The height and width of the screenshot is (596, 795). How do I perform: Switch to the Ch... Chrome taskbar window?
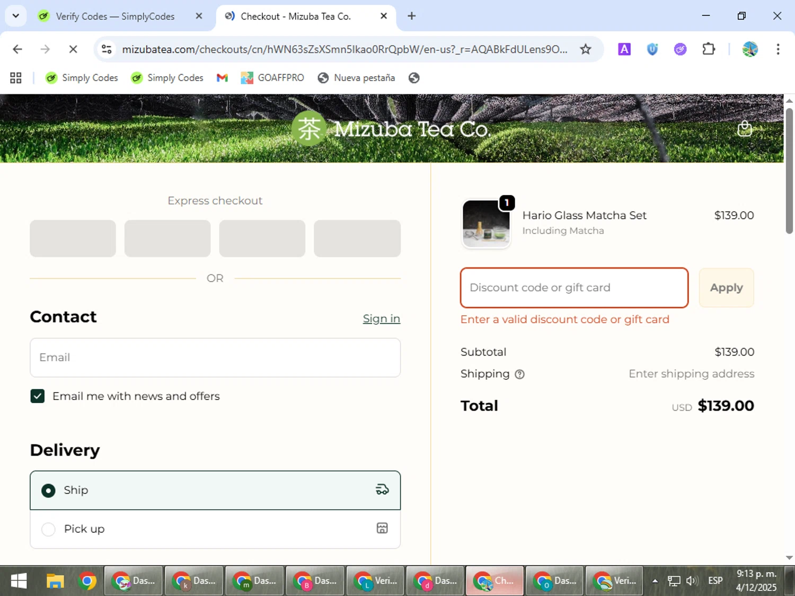point(495,581)
